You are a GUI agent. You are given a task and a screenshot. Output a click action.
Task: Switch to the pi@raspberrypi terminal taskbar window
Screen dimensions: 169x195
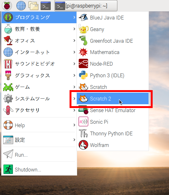pyautogui.click(x=86, y=6)
